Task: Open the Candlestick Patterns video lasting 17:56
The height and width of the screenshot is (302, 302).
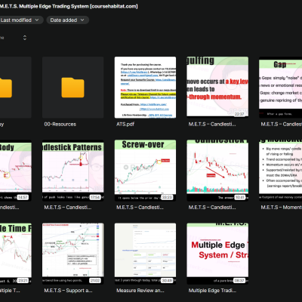Action: (x=72, y=171)
